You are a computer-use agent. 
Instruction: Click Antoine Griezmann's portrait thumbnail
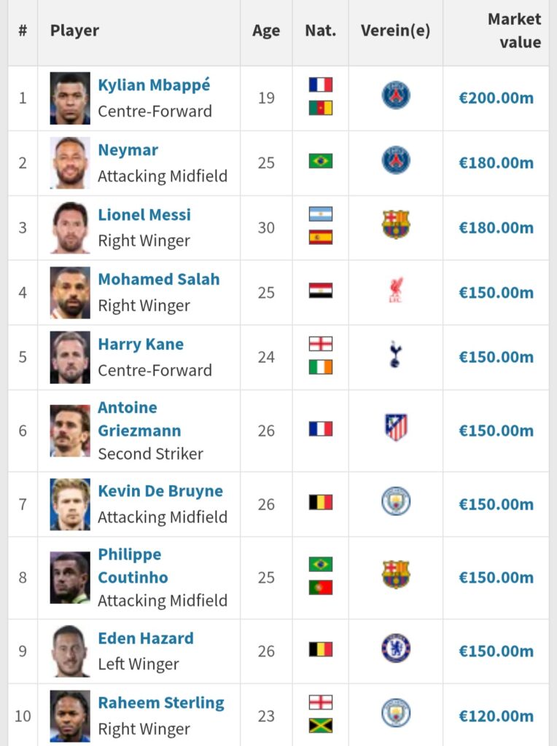[70, 431]
